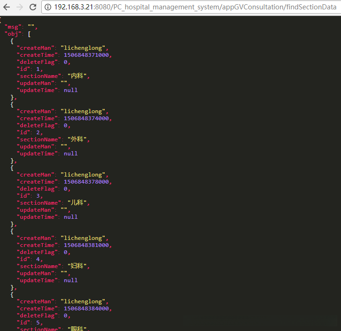Click the deleteFlag line above id 3
Screen dimensions: 341x331
pos(44,189)
